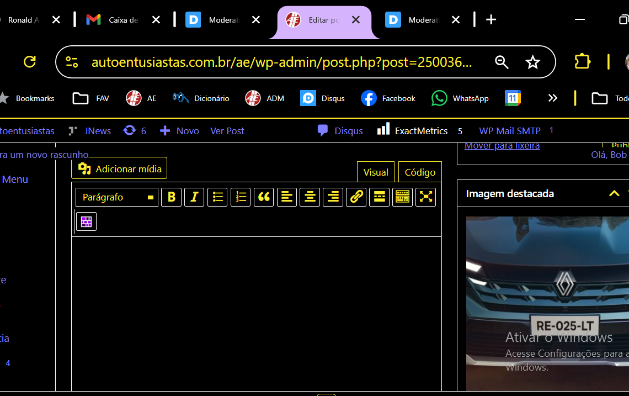
Task: Show hidden bookmarks with the chevron
Action: 552,98
